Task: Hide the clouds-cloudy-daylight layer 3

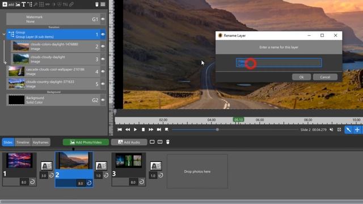Action: pos(103,59)
